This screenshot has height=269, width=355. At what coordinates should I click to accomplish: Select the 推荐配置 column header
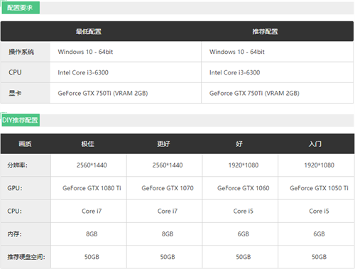coord(265,31)
